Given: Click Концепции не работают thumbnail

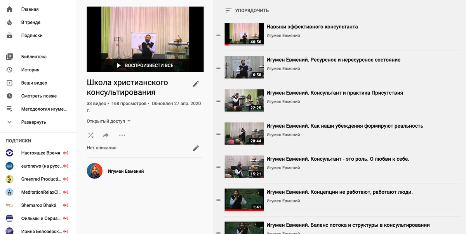Looking at the screenshot, I should 244,199.
